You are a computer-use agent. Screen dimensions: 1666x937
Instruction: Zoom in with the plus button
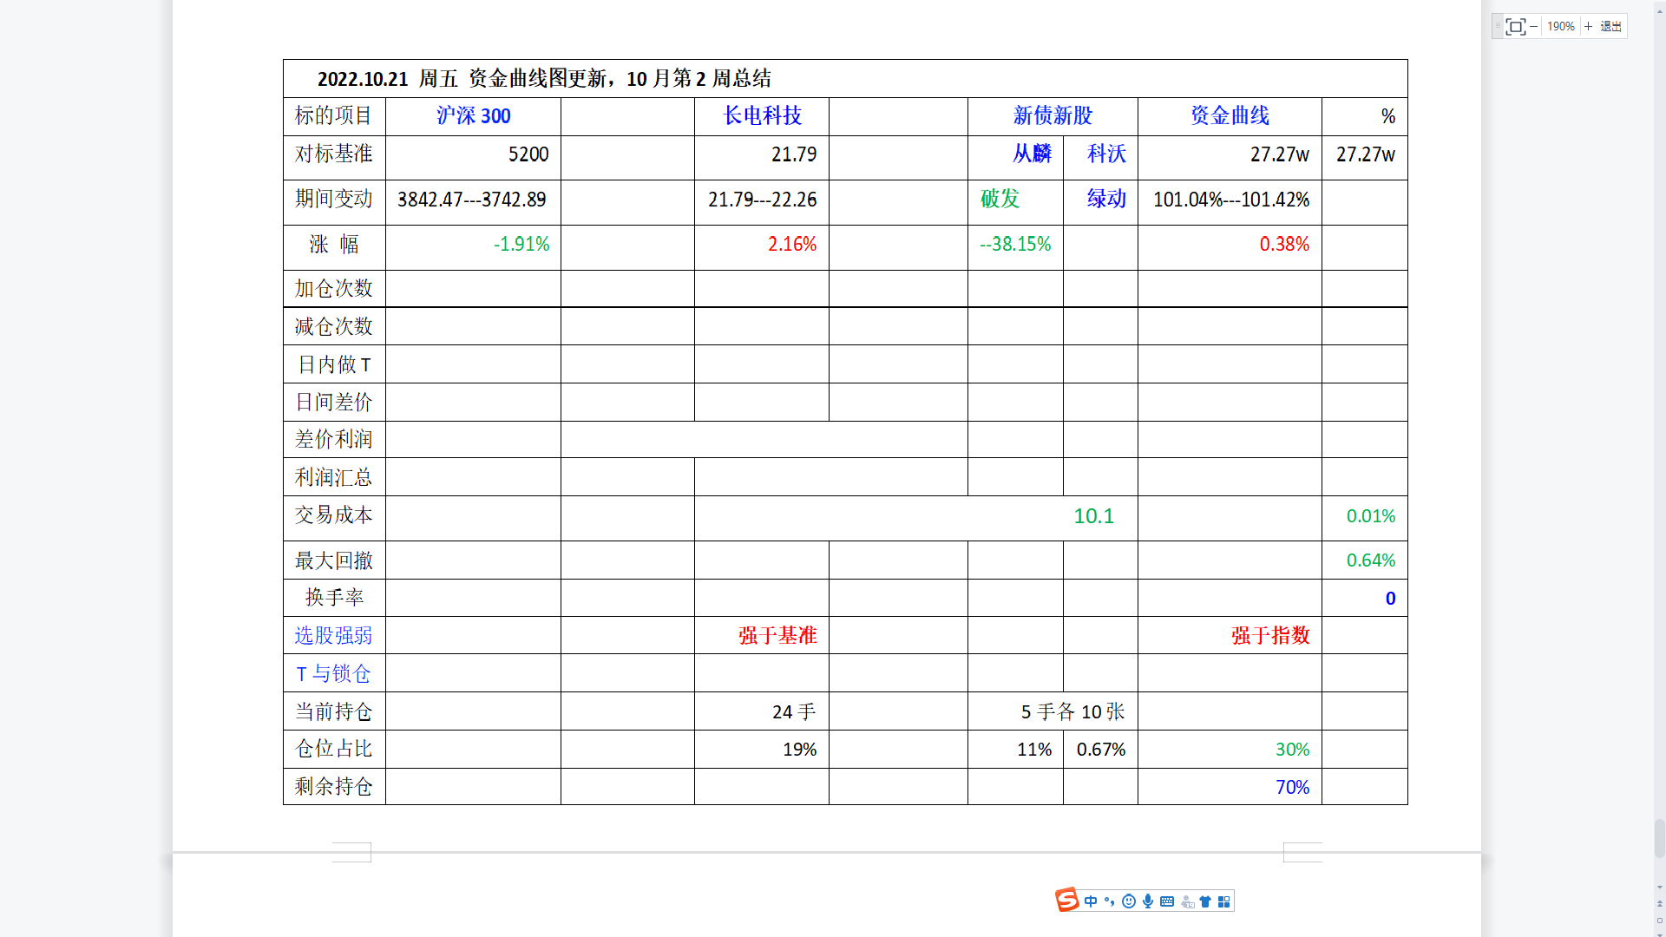point(1588,26)
